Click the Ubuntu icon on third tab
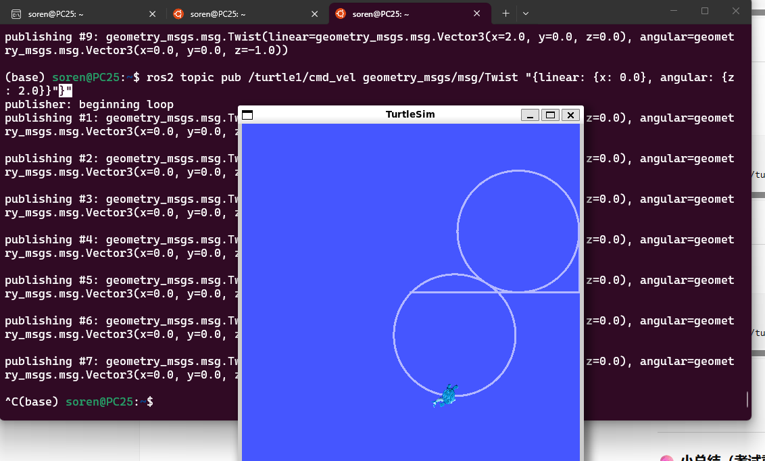The height and width of the screenshot is (461, 765). point(341,14)
